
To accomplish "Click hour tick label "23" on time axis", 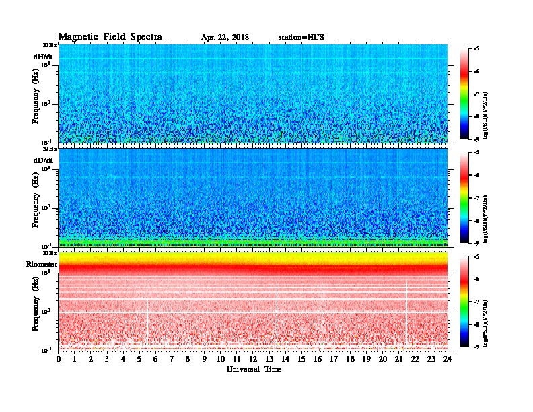I will tap(431, 359).
